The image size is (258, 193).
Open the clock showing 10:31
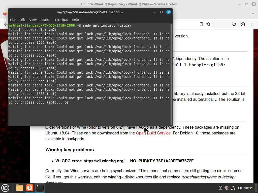248,188
